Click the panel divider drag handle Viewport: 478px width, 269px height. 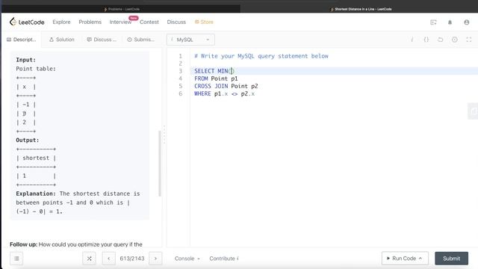(x=164, y=134)
